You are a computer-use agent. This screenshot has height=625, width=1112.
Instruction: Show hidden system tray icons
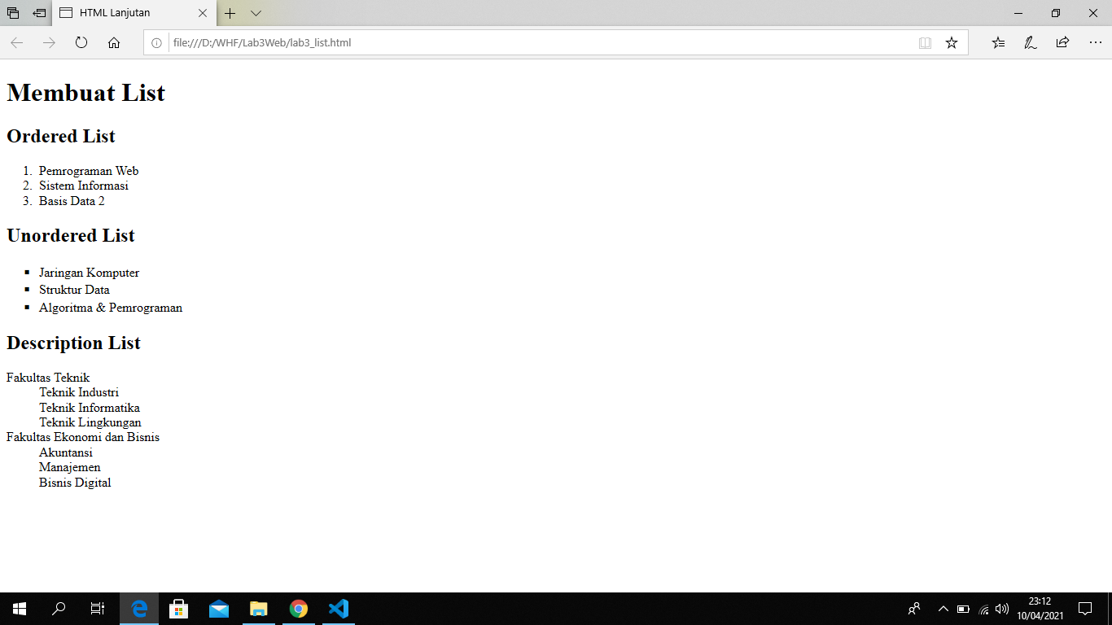click(x=943, y=609)
